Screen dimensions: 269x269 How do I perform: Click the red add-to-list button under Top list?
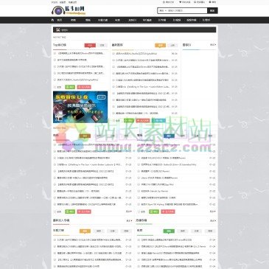click(x=84, y=87)
